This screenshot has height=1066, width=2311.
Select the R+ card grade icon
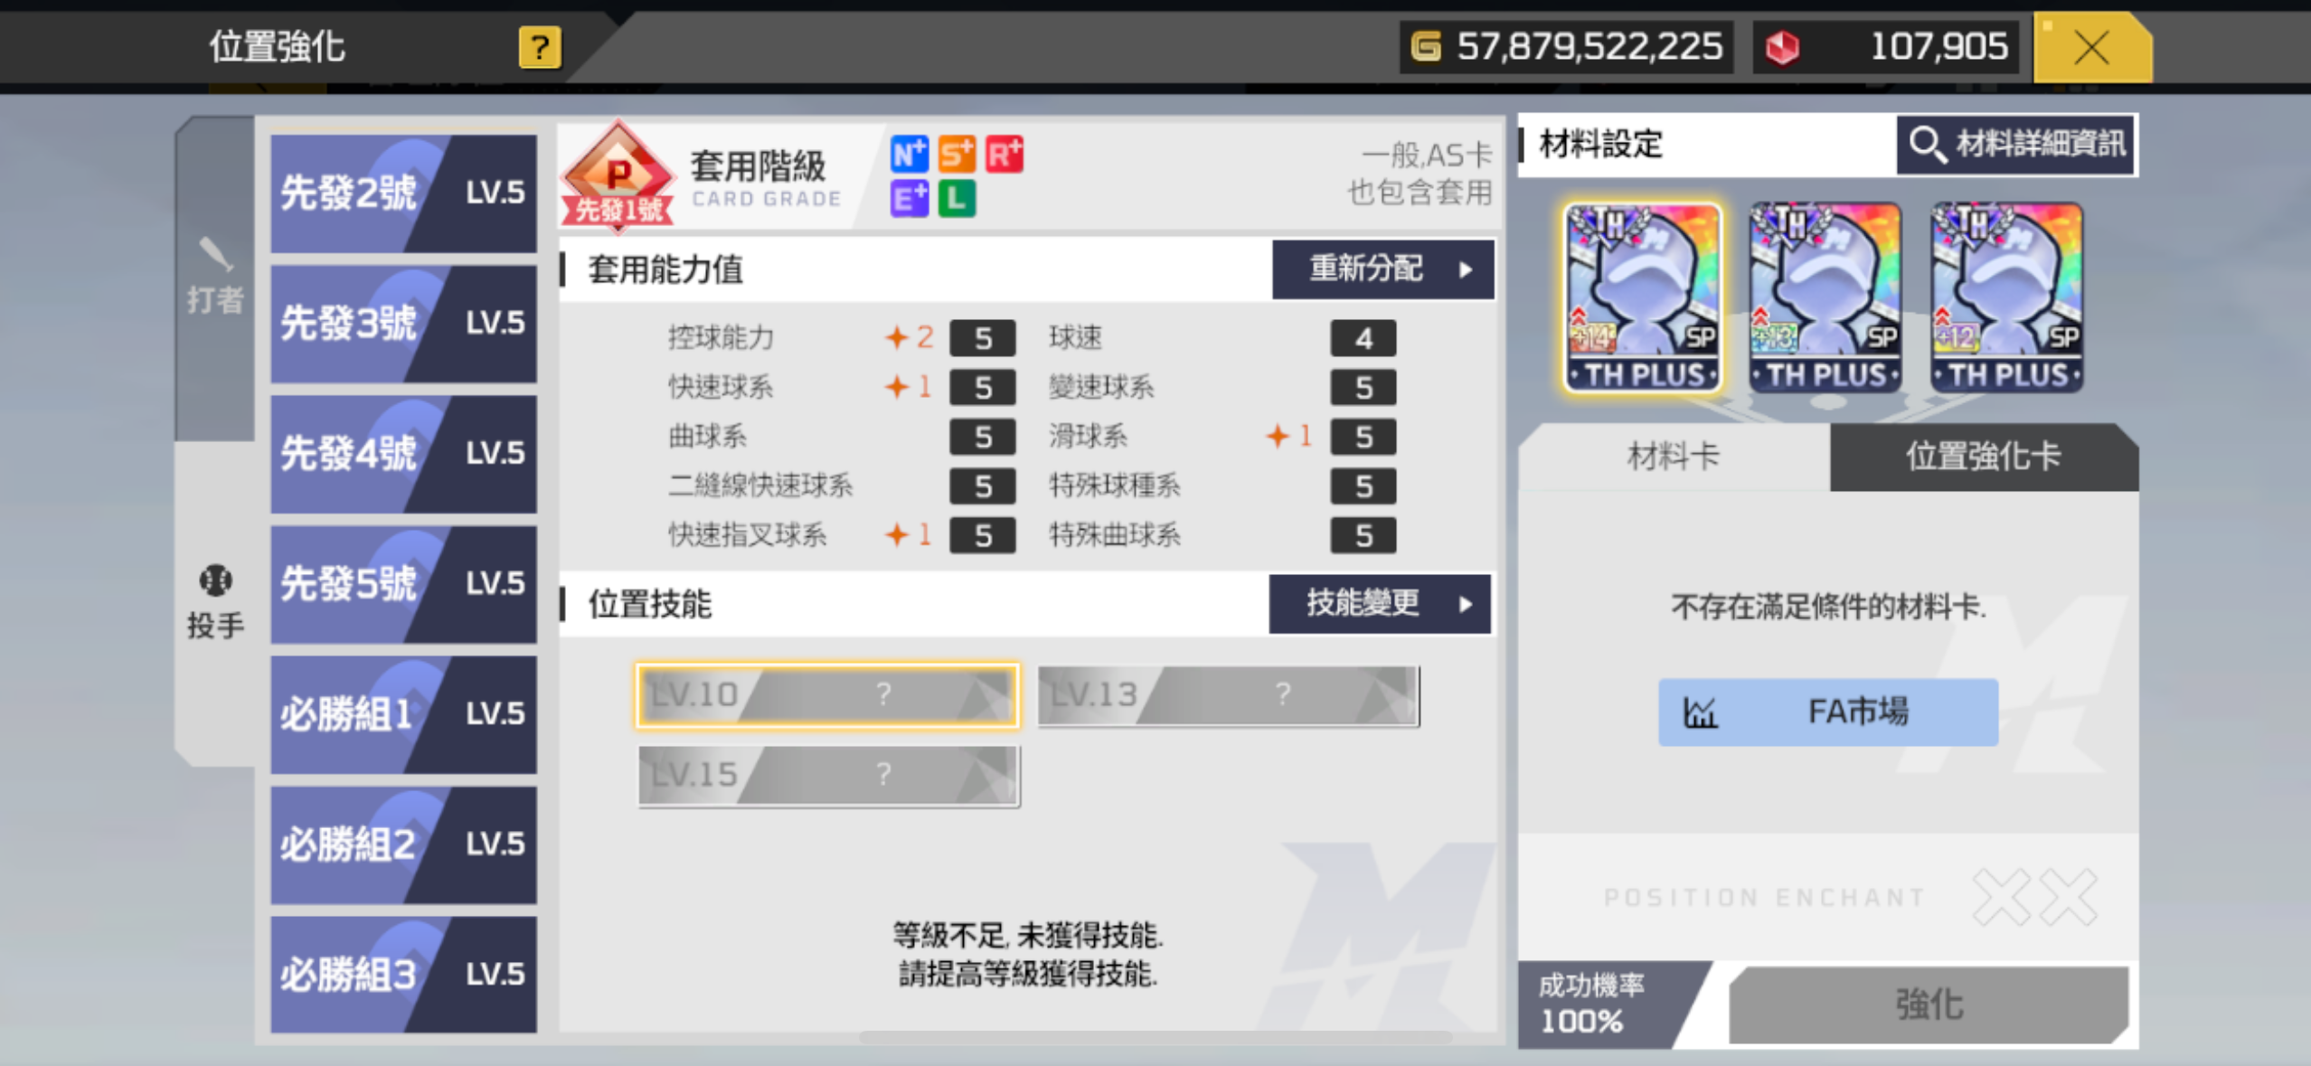tap(1004, 155)
